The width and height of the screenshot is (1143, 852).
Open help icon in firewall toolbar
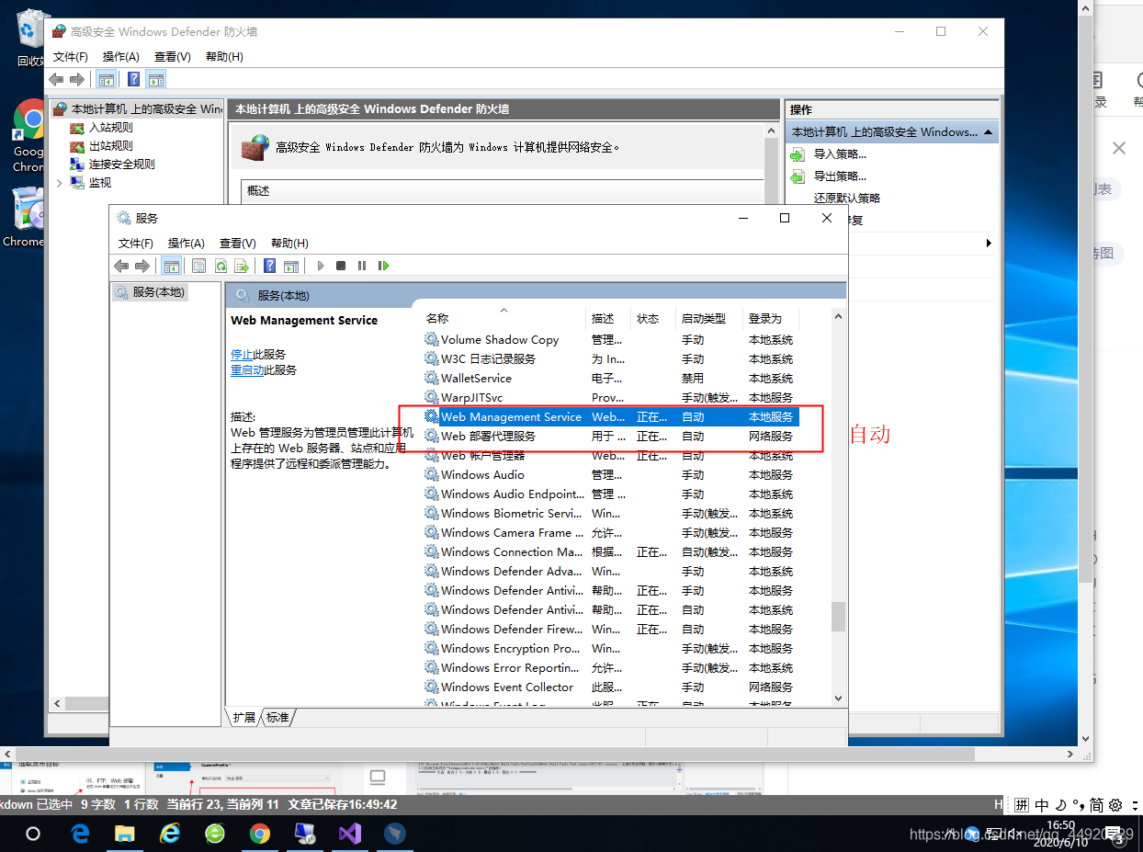134,79
